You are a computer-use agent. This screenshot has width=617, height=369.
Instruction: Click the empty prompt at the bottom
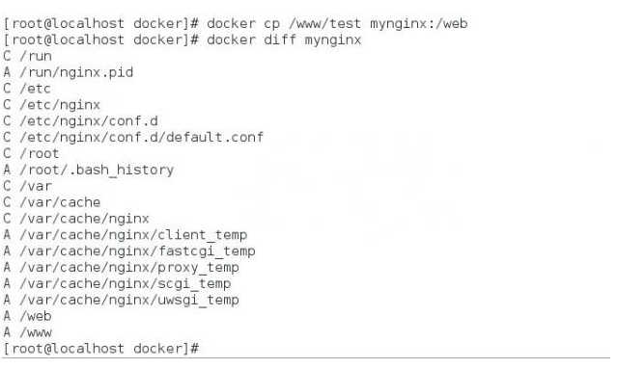tap(101, 349)
